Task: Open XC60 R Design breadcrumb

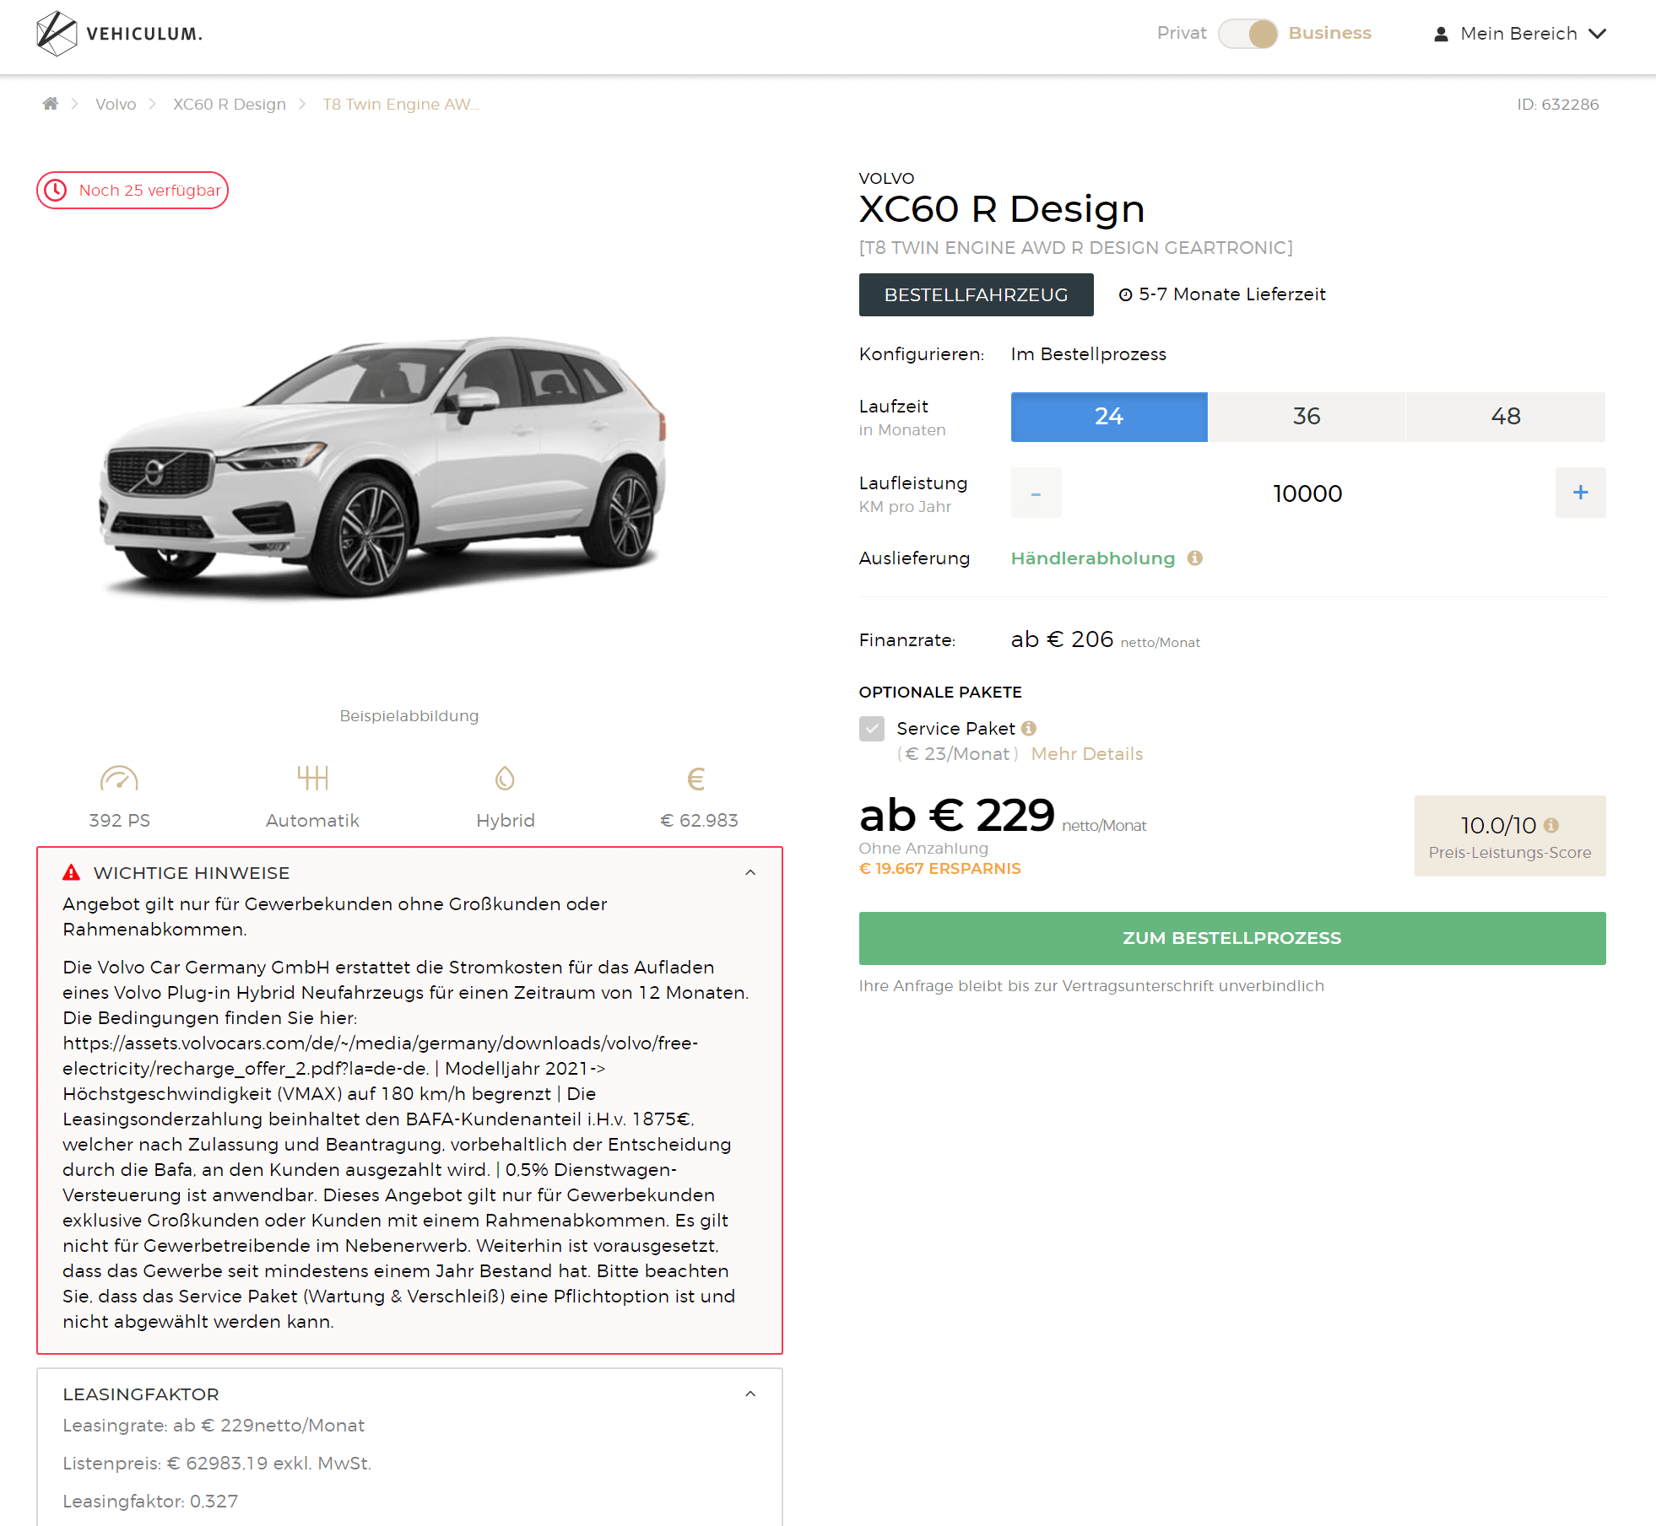Action: pyautogui.click(x=230, y=104)
